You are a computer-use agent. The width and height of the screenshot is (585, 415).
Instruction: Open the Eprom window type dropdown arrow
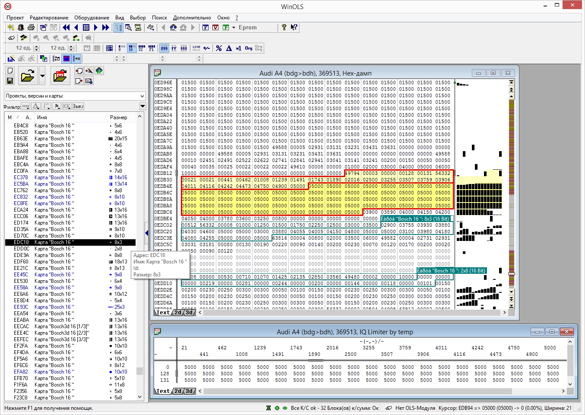tap(234, 27)
